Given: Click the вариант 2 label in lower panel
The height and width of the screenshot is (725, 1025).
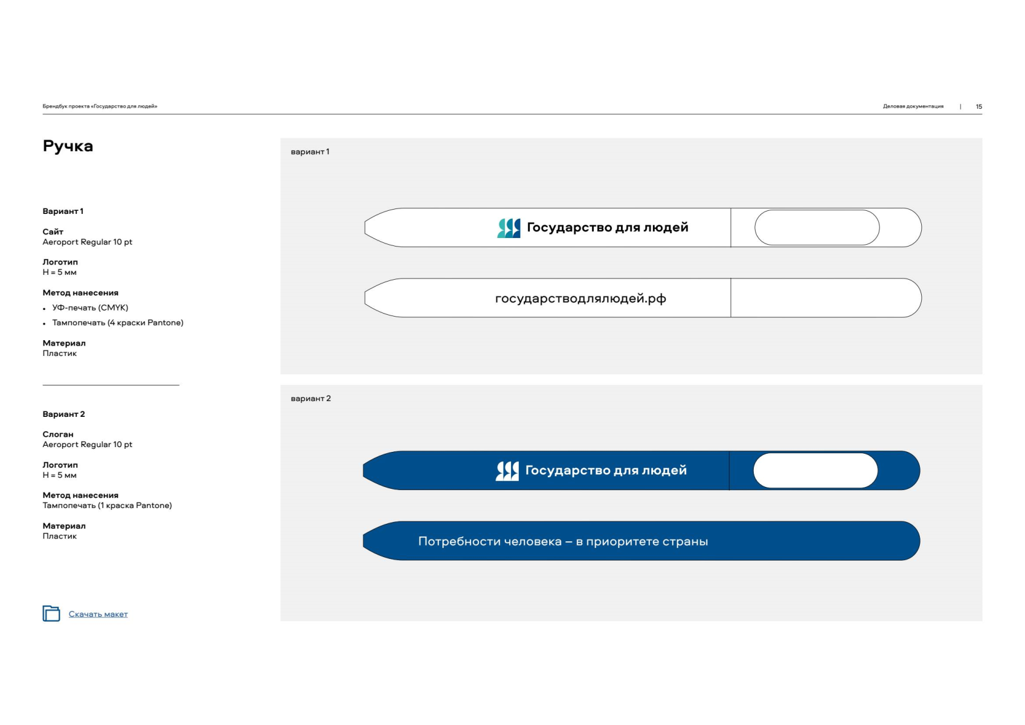Looking at the screenshot, I should (310, 399).
